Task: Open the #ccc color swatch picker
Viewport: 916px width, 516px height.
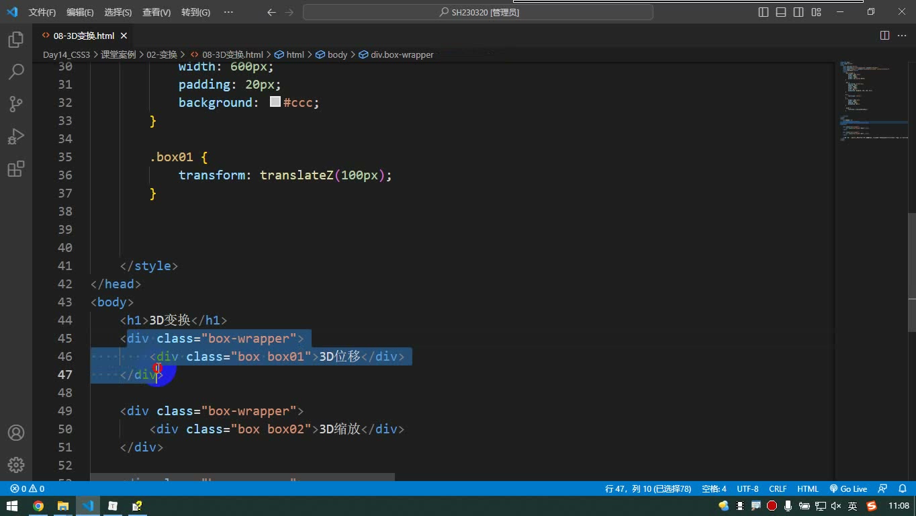Action: (275, 102)
